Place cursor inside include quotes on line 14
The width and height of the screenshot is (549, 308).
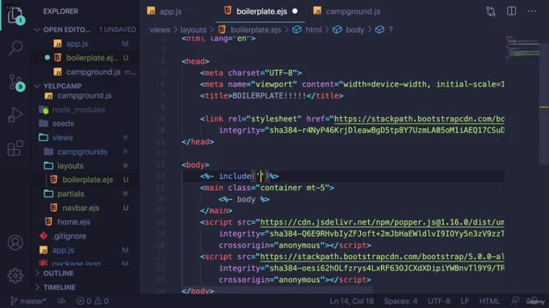click(x=262, y=177)
